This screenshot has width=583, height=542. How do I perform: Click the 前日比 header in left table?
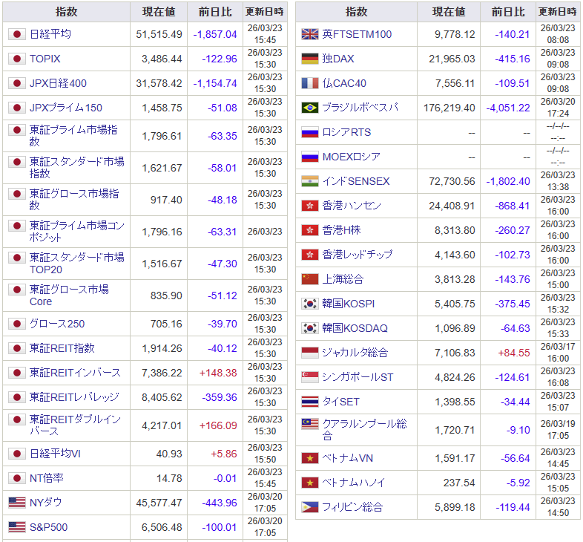[x=215, y=12]
